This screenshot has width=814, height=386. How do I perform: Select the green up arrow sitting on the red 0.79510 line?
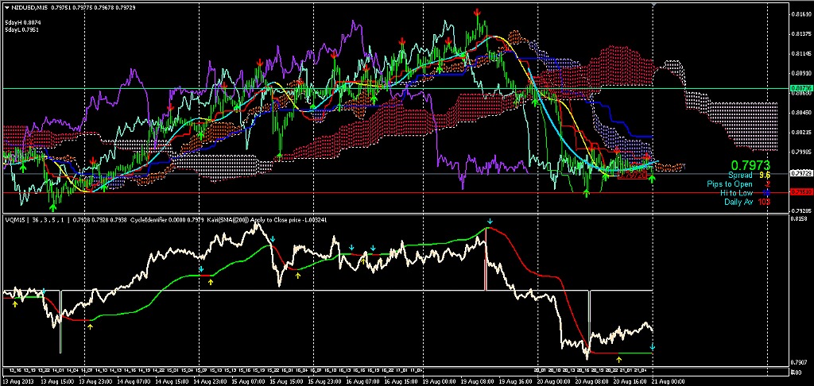[x=587, y=193]
